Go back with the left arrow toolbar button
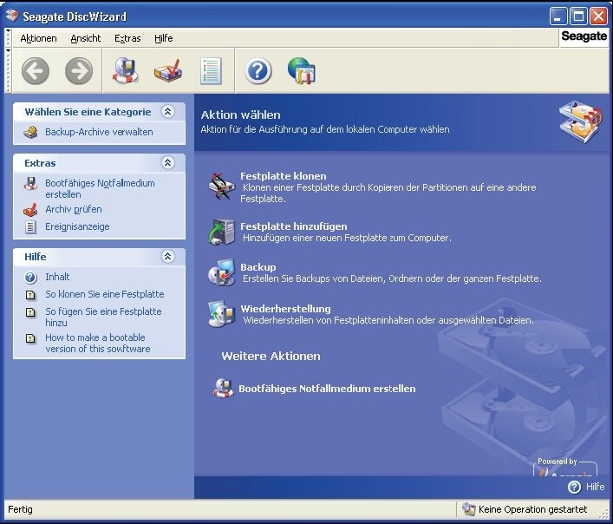This screenshot has height=524, width=613. (36, 71)
